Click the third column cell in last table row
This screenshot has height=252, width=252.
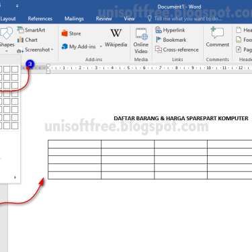(x=181, y=175)
